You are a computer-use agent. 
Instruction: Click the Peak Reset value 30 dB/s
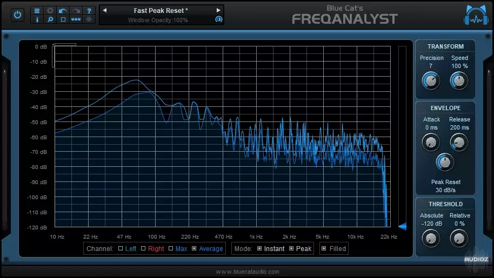tap(445, 190)
